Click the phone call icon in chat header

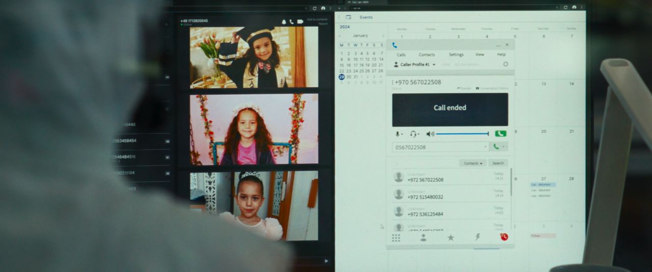coord(292,22)
